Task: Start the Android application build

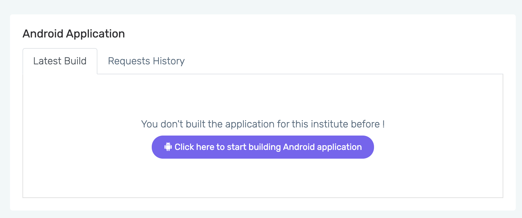Action: (x=263, y=147)
